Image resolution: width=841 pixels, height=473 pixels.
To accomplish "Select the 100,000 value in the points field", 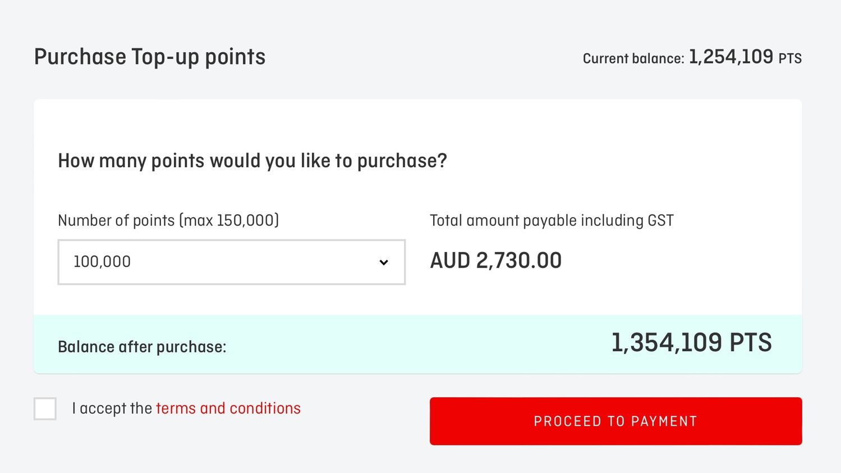I will pos(102,262).
